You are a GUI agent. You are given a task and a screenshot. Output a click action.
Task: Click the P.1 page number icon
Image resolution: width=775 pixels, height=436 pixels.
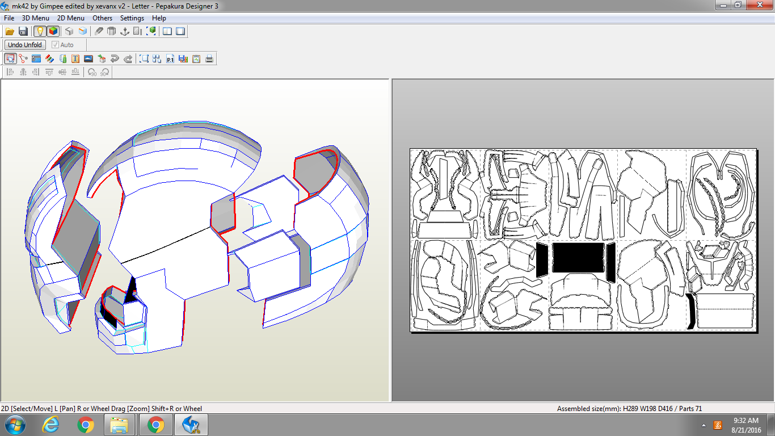(x=170, y=58)
